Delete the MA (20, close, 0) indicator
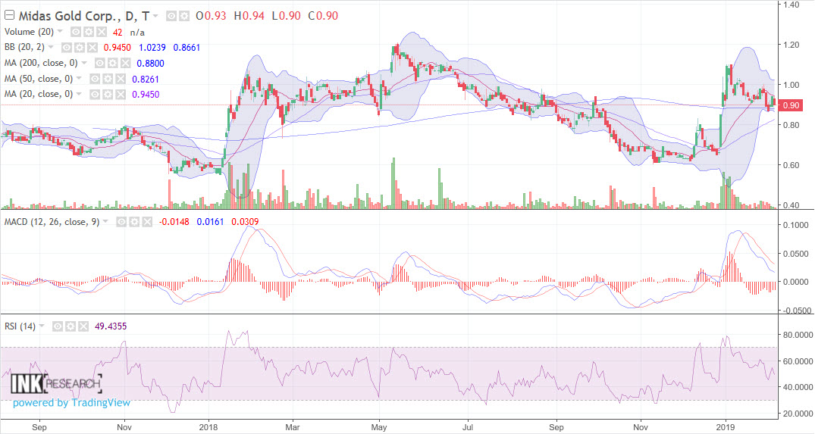This screenshot has height=434, width=815. [x=120, y=95]
